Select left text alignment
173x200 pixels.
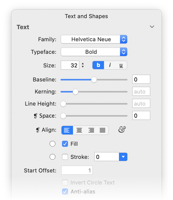pos(67,130)
